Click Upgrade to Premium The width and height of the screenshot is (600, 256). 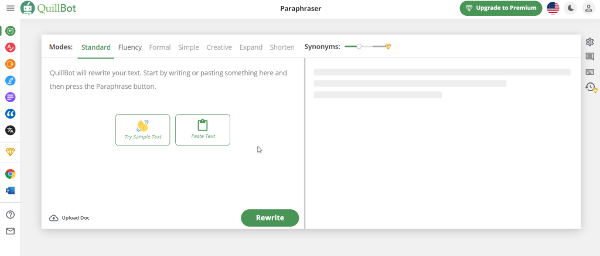tap(500, 8)
